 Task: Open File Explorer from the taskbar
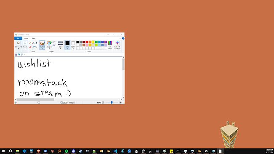click(18, 151)
